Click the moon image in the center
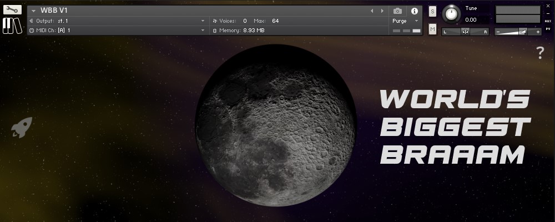555x222 pixels. [x=276, y=125]
